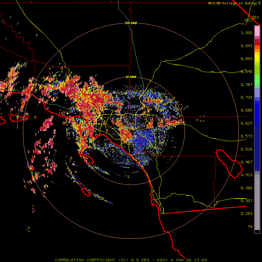The image size is (262, 262).
Task: Select the 0.627 legend value
Action: (247, 123)
